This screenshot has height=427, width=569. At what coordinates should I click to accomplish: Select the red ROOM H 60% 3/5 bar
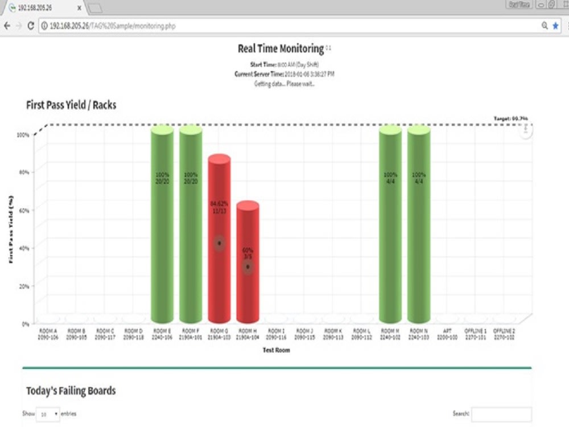coord(248,262)
